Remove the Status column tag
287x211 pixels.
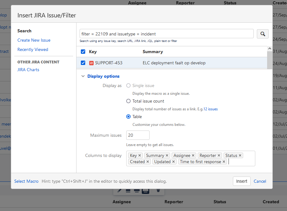[x=240, y=155]
